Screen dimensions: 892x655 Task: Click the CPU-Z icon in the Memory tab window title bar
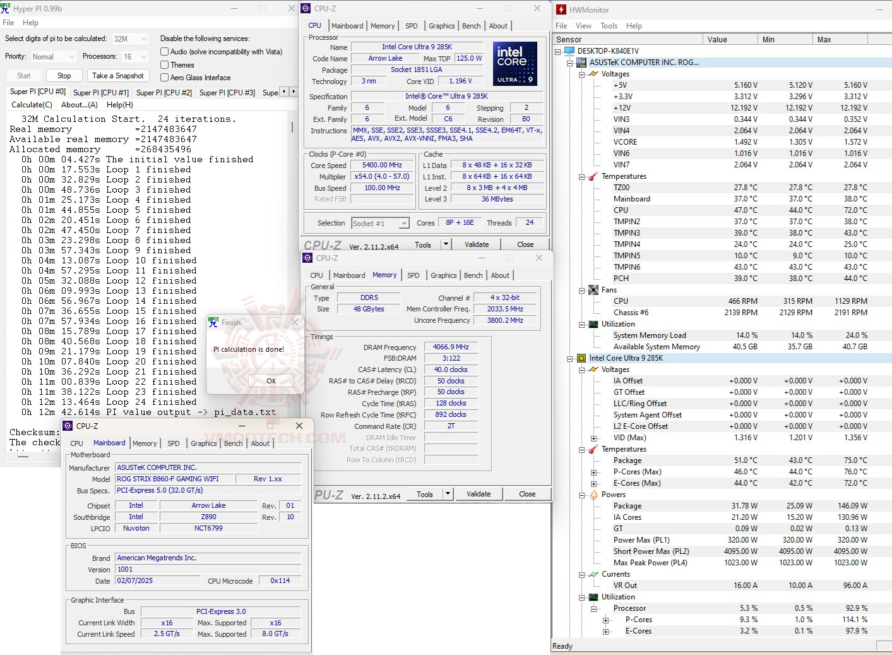coord(307,258)
